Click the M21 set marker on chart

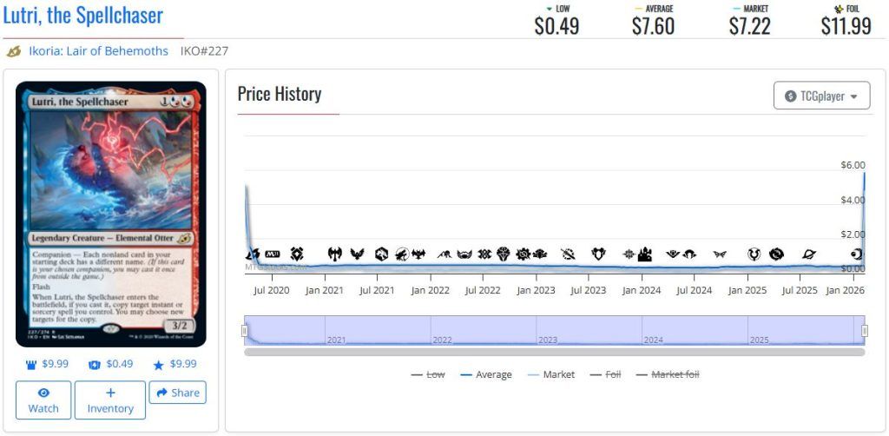[272, 254]
